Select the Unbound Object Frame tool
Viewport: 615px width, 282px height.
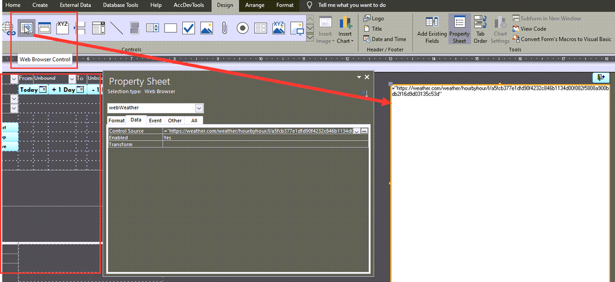207,28
